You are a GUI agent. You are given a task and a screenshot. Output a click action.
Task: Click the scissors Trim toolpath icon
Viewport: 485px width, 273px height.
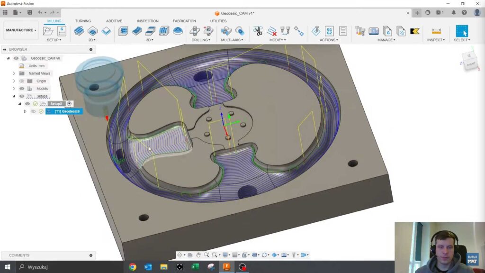tap(258, 31)
